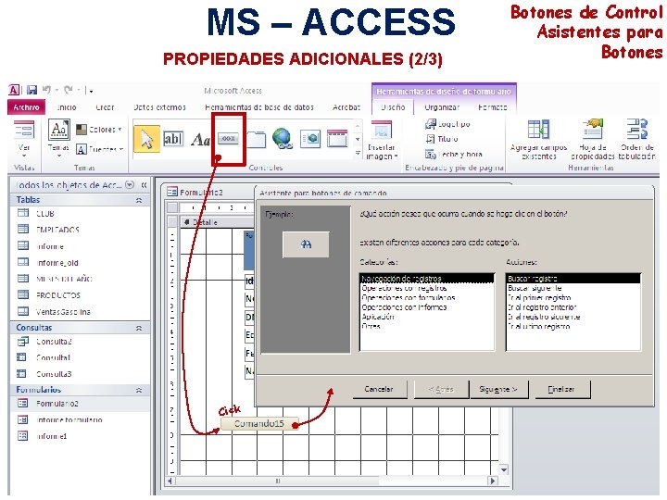Open the Colores dropdown
This screenshot has height=500, width=667.
click(99, 130)
